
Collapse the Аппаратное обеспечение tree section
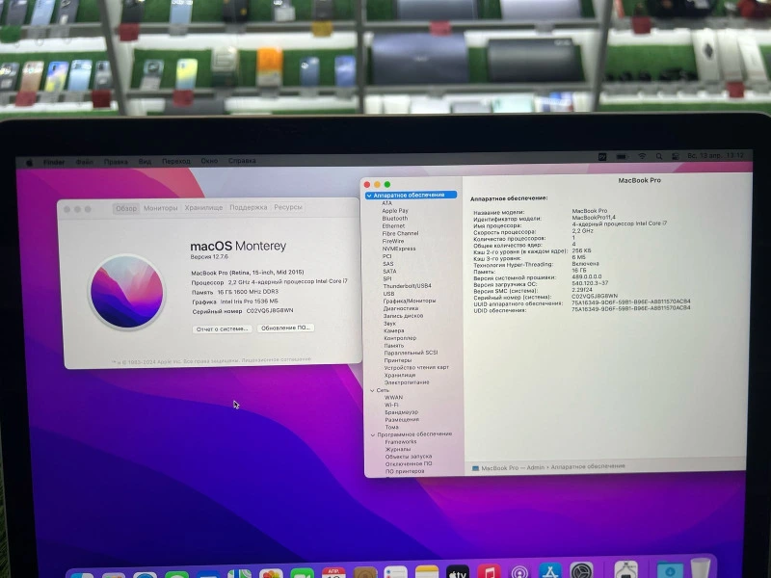pyautogui.click(x=369, y=196)
